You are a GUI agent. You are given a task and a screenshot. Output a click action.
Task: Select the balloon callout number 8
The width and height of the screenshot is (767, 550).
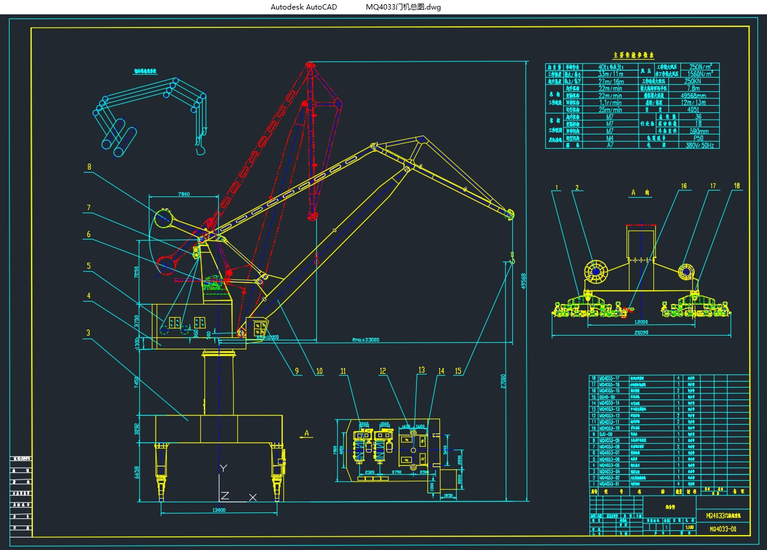coord(88,165)
